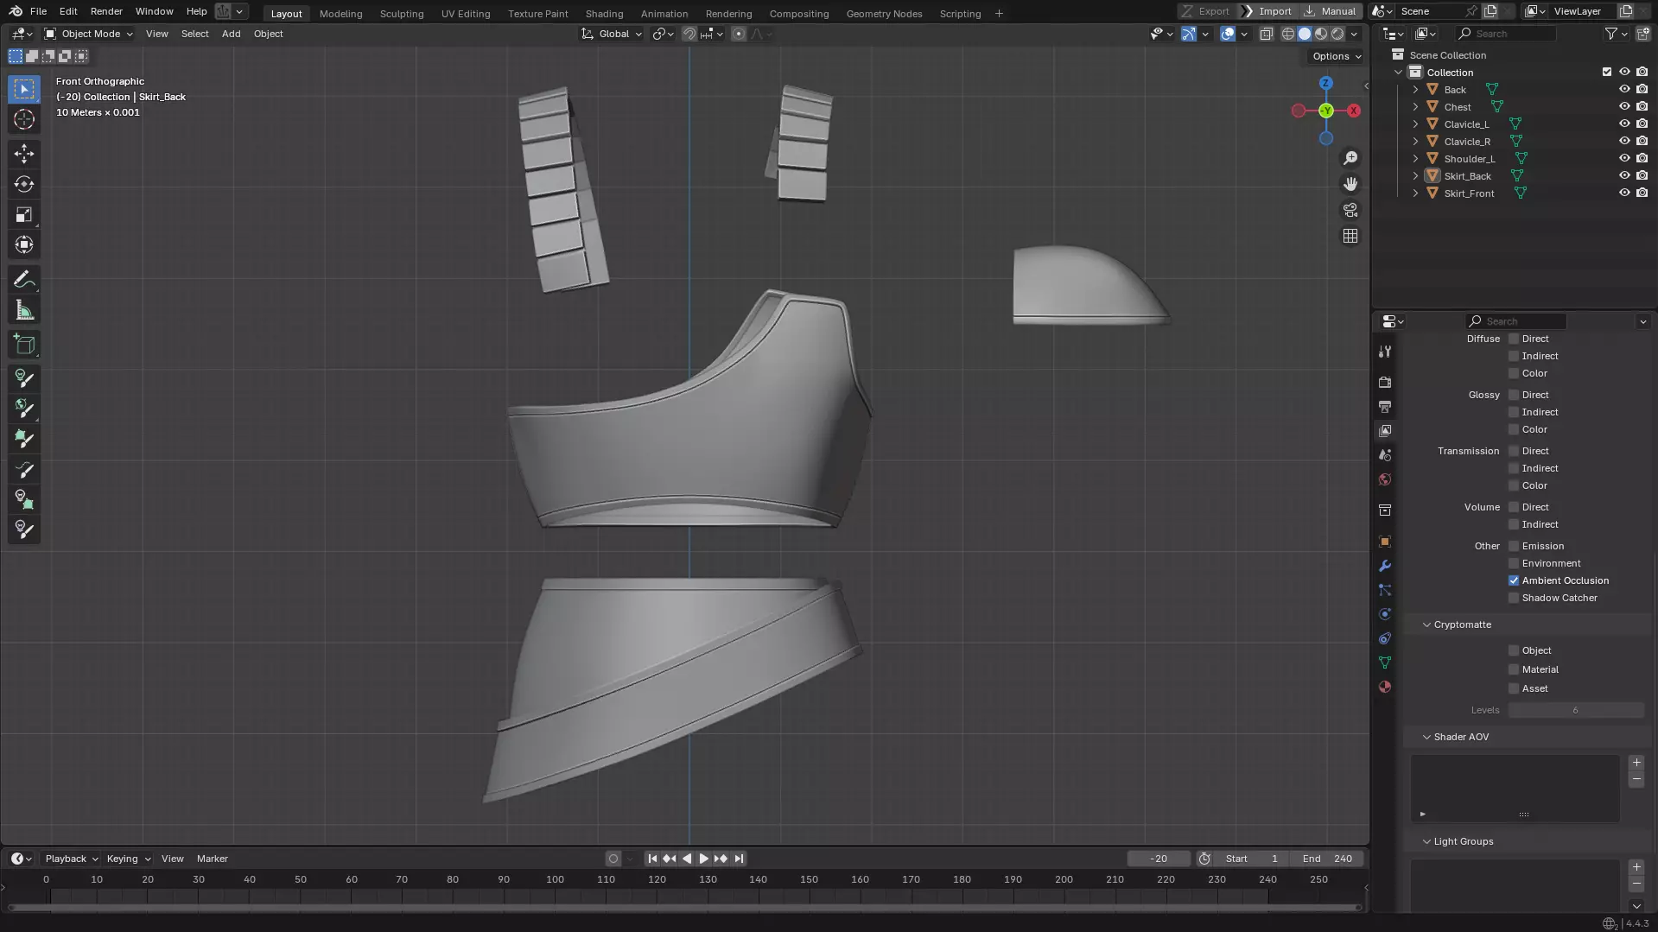This screenshot has width=1658, height=932.
Task: Open the Manual button
Action: (1331, 11)
